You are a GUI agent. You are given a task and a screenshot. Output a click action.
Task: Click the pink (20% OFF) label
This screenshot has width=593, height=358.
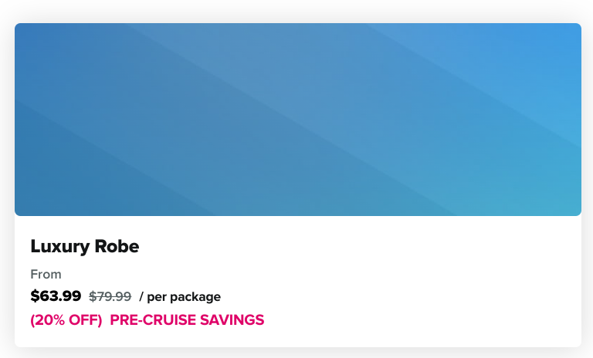[x=66, y=320]
